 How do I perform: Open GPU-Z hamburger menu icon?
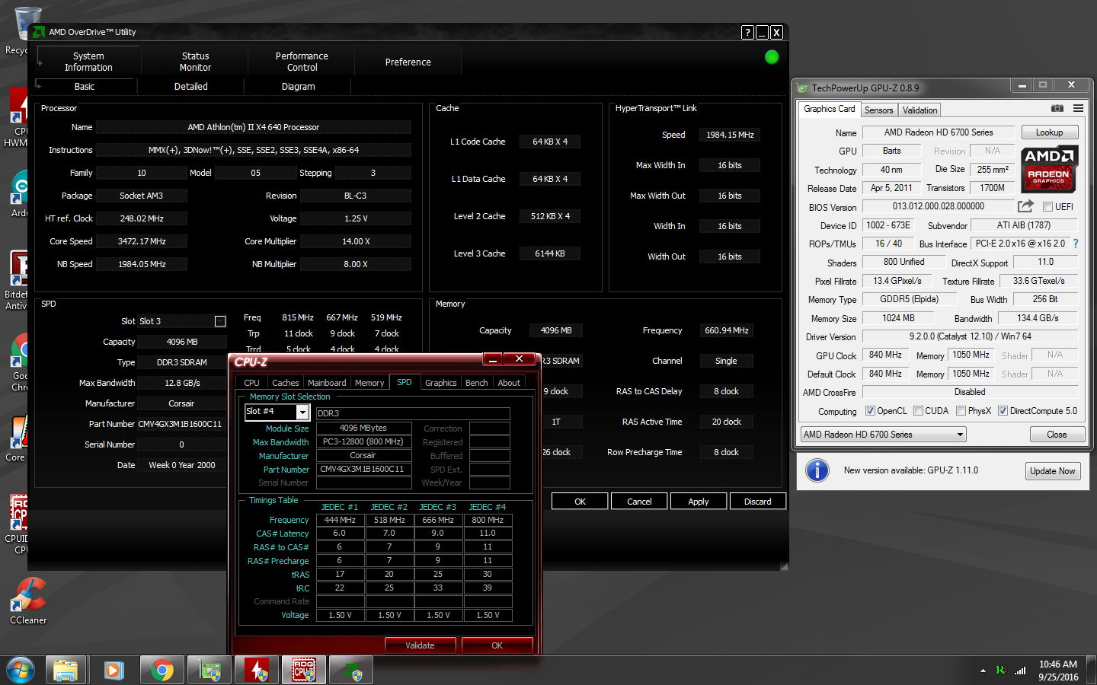(x=1078, y=109)
